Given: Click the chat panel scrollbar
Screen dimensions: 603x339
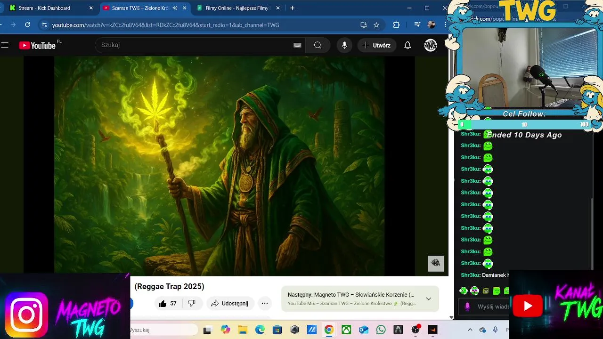Looking at the screenshot, I should pyautogui.click(x=592, y=233).
